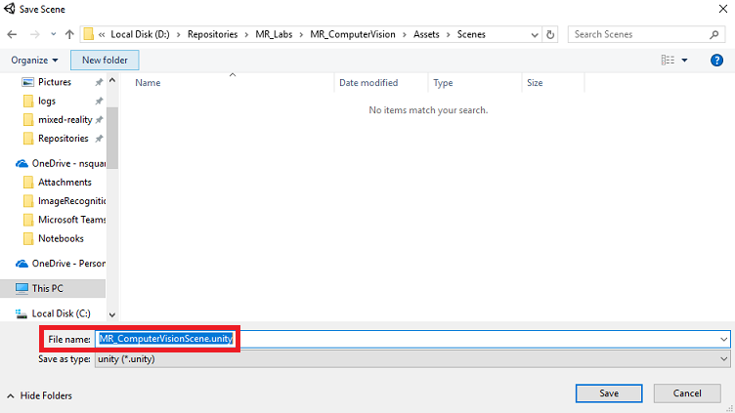Click the search magnifier icon

[713, 34]
